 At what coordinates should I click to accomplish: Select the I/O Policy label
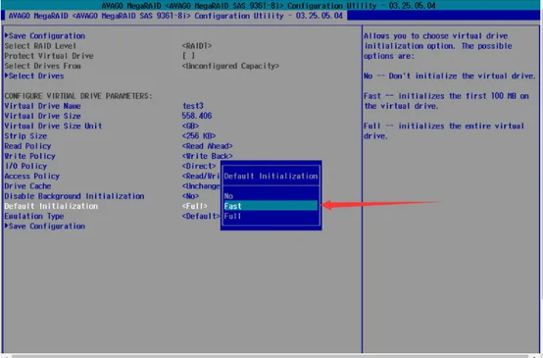(25, 167)
